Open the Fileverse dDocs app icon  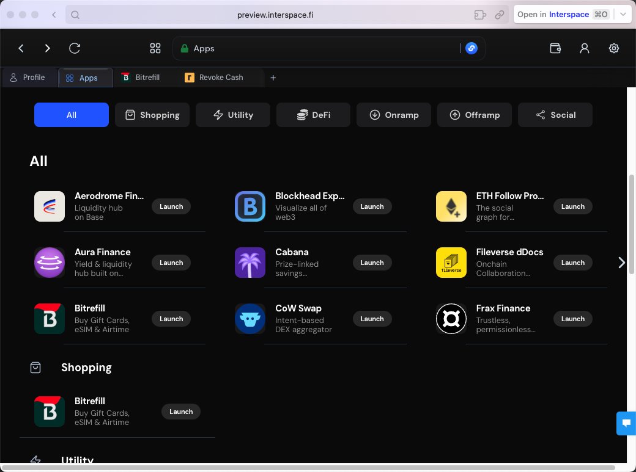(x=451, y=263)
